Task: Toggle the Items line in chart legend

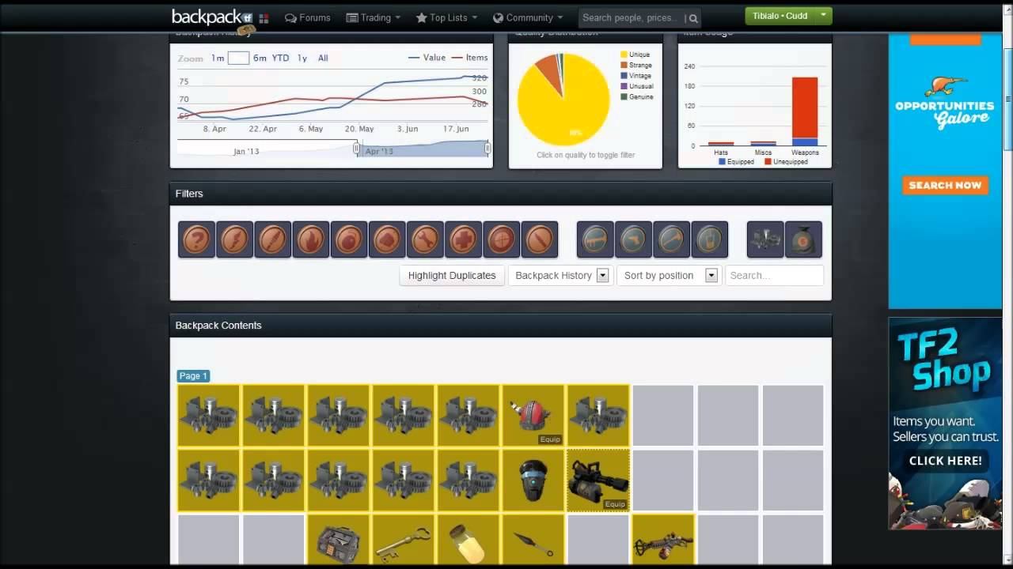Action: click(469, 58)
